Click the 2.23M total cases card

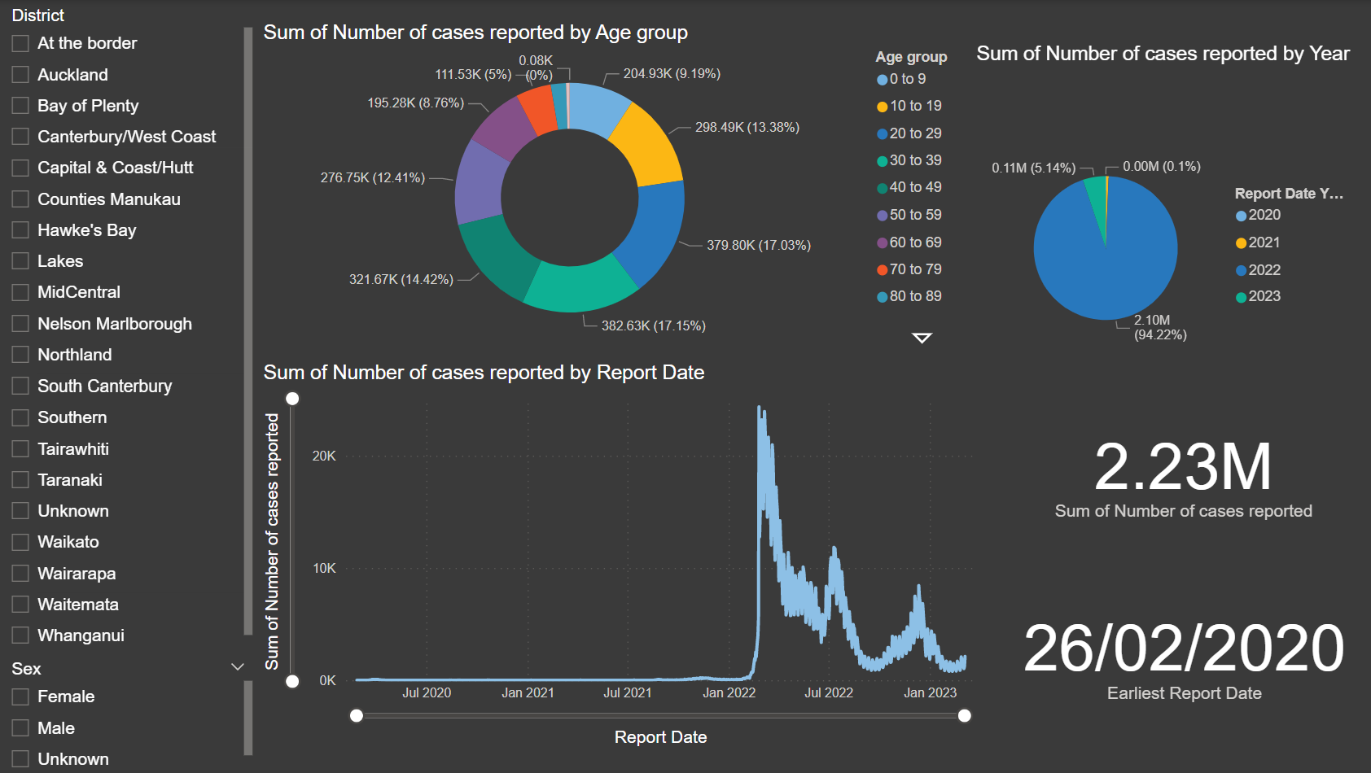coord(1183,478)
